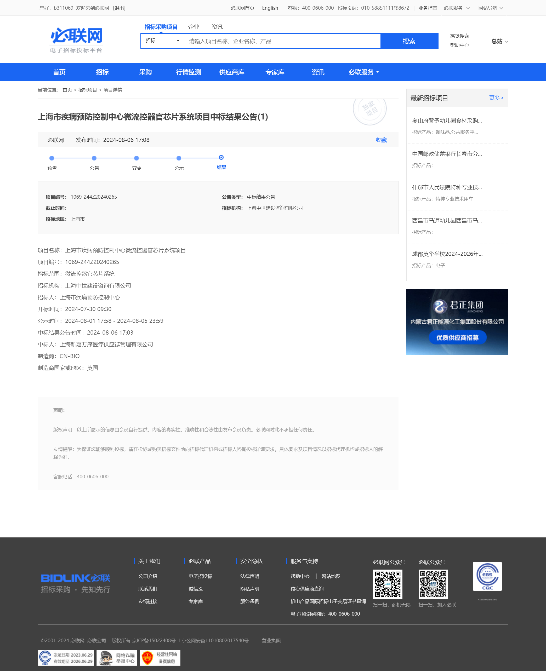
Task: Open the 经营性网站备案信息 badge
Action: click(160, 658)
